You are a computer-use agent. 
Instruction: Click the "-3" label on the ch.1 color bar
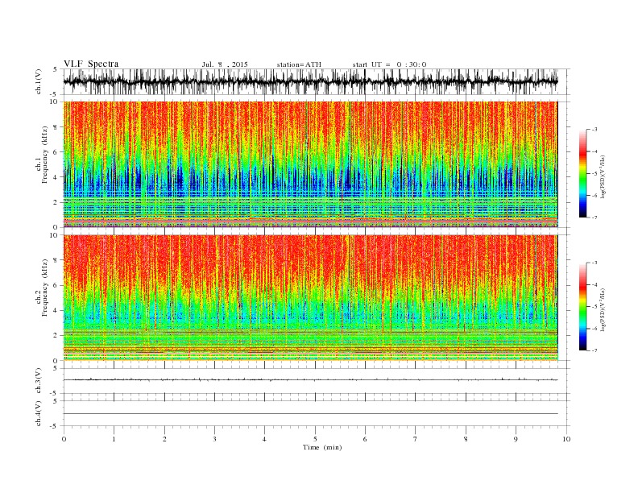pos(594,130)
